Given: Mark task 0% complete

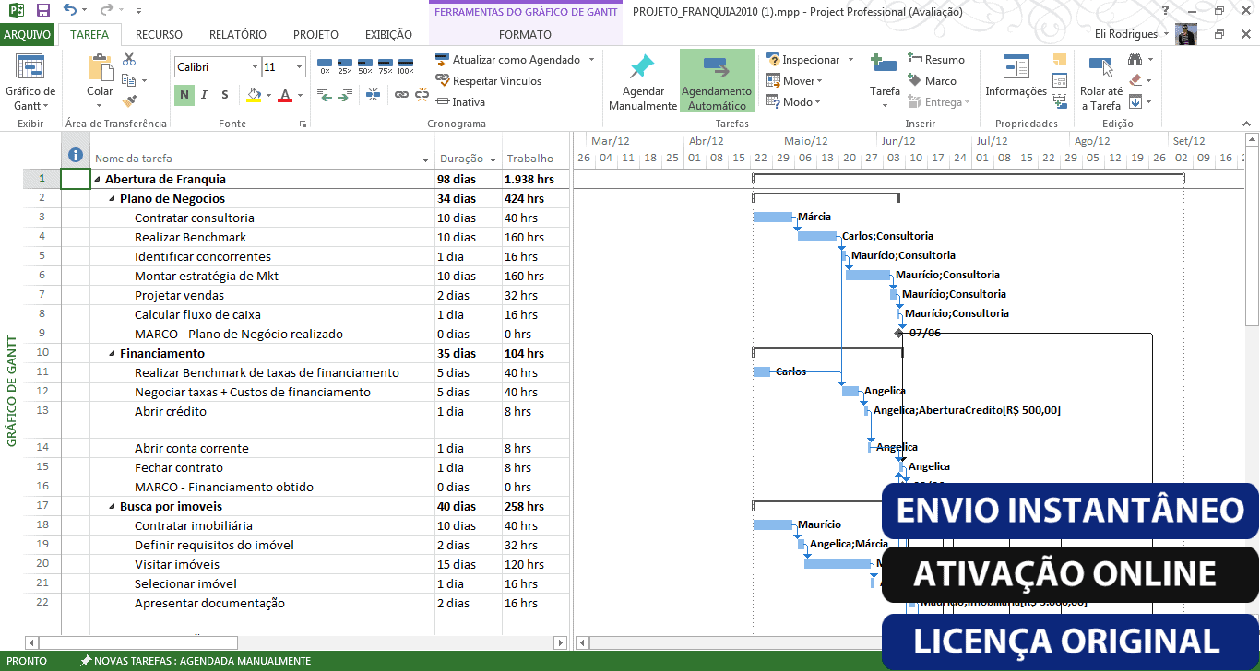Looking at the screenshot, I should [325, 66].
